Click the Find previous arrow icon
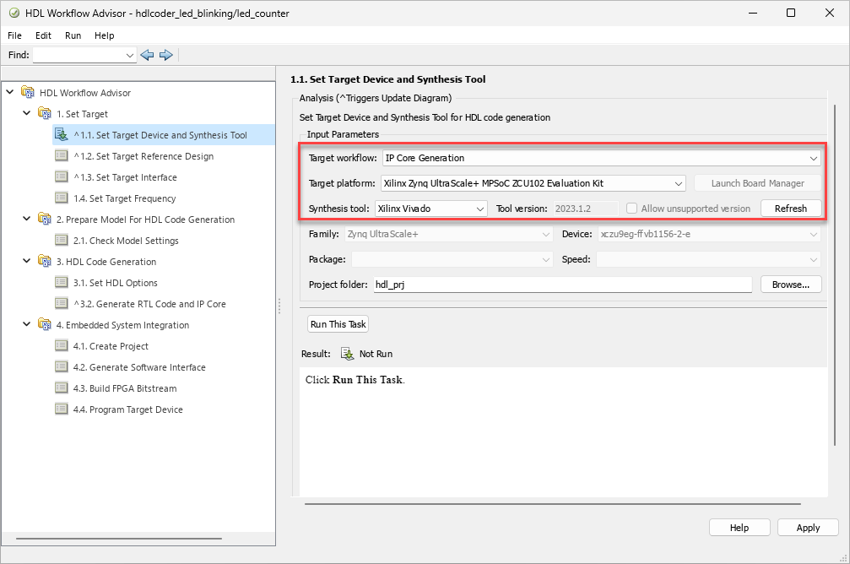This screenshot has height=564, width=850. point(147,55)
